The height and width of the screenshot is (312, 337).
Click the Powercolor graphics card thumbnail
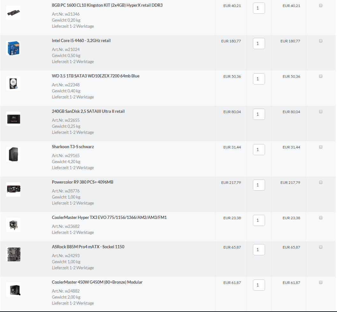[13, 189]
